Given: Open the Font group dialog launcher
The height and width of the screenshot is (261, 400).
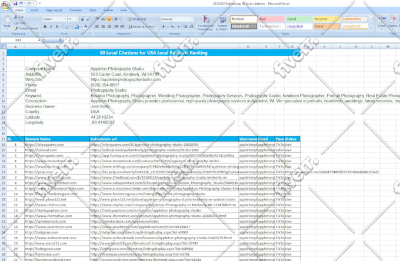Looking at the screenshot, I should [90, 34].
